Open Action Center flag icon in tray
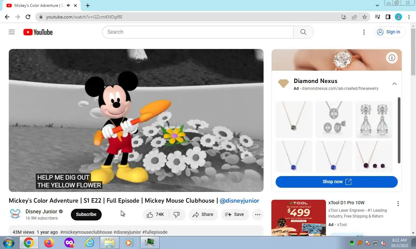 pos(368,243)
